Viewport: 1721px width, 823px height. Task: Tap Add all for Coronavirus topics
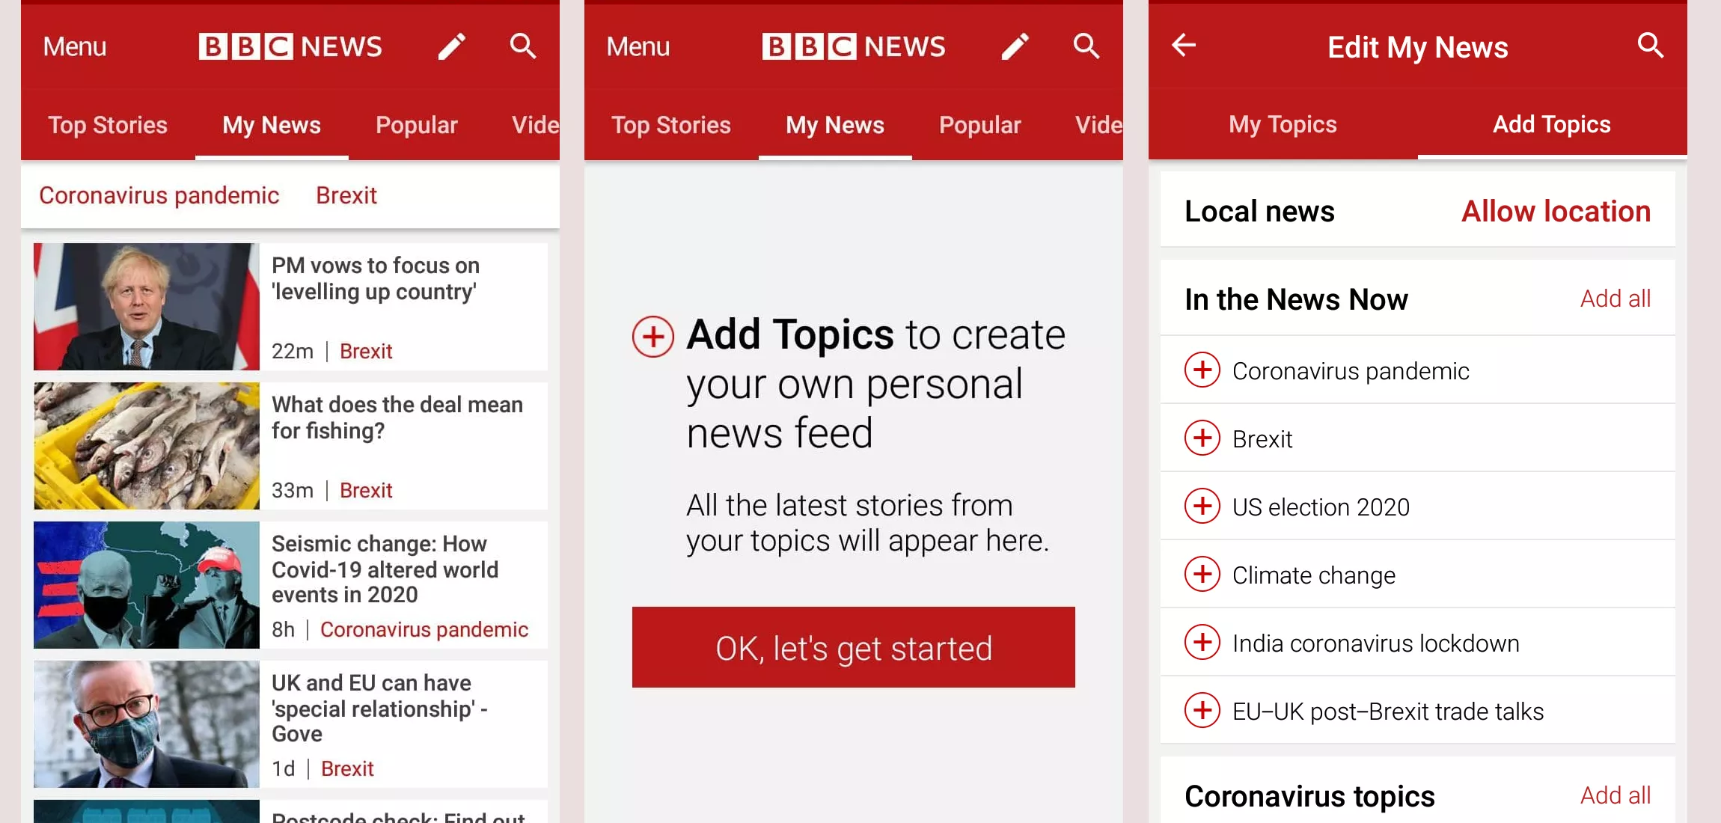(1615, 795)
